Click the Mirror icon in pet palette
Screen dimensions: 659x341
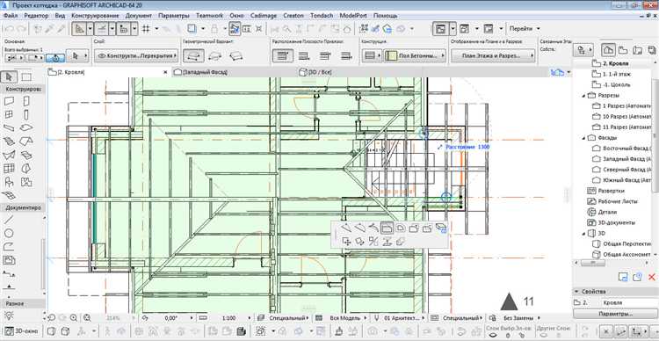(373, 242)
